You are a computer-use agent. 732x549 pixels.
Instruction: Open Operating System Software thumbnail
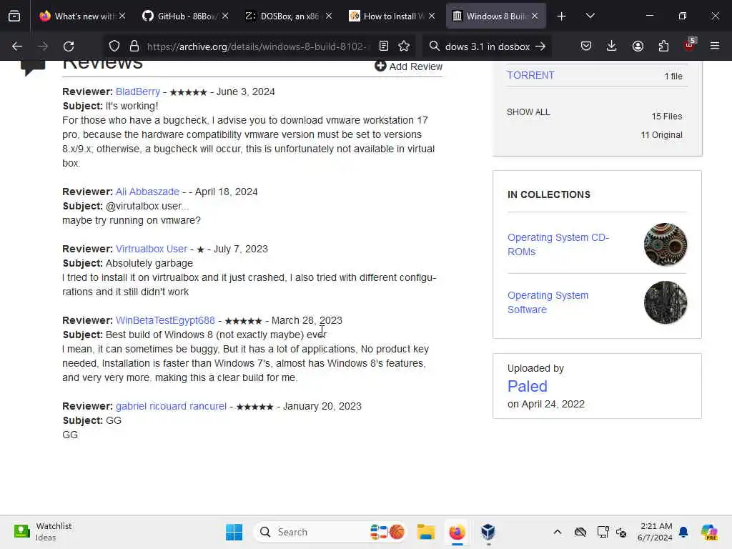click(x=666, y=302)
